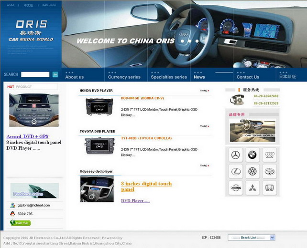The height and width of the screenshot is (248, 307).
Task: Click more link above Toyota DVD Player
Action: click(204, 126)
